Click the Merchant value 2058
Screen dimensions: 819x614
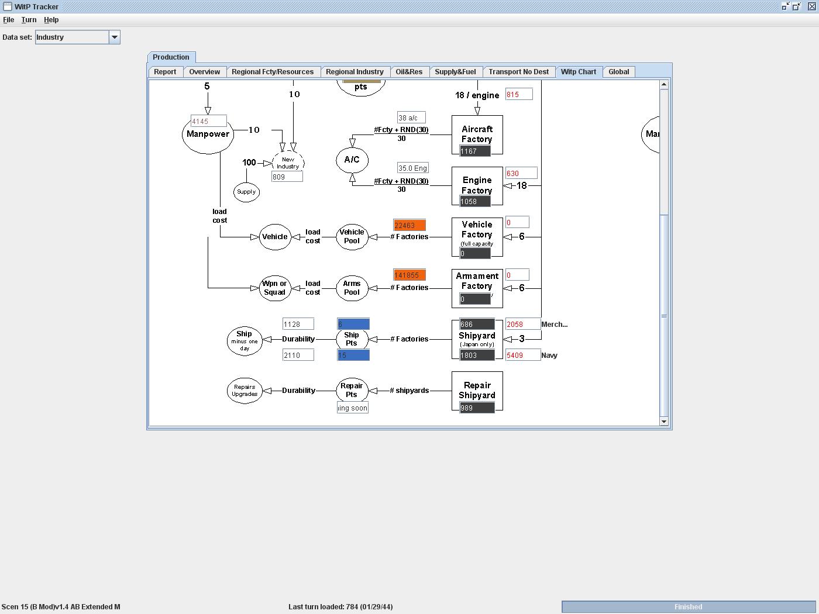click(x=522, y=324)
